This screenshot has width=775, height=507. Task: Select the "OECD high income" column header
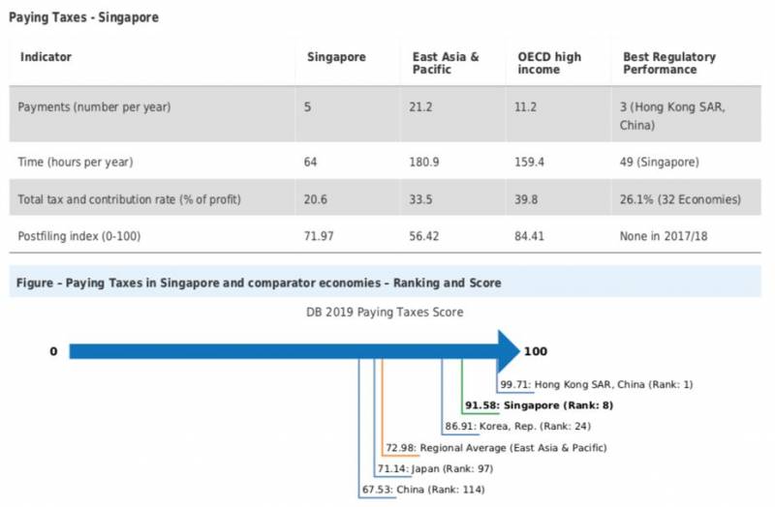[x=549, y=63]
